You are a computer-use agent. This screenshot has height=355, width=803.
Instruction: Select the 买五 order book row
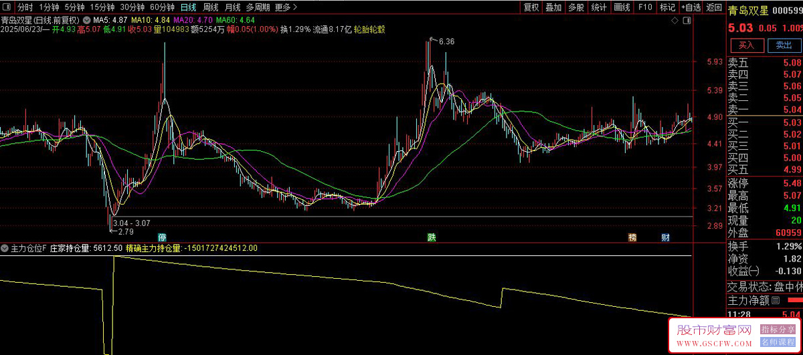pos(765,169)
